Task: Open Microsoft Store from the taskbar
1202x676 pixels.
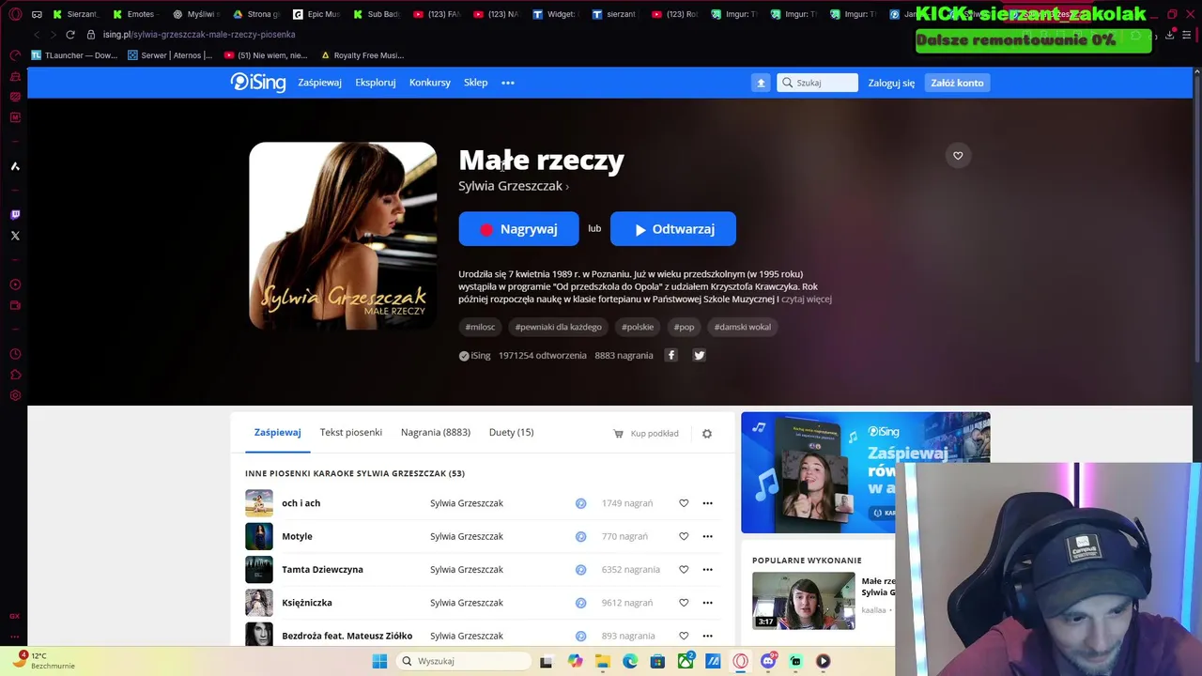Action: click(657, 661)
